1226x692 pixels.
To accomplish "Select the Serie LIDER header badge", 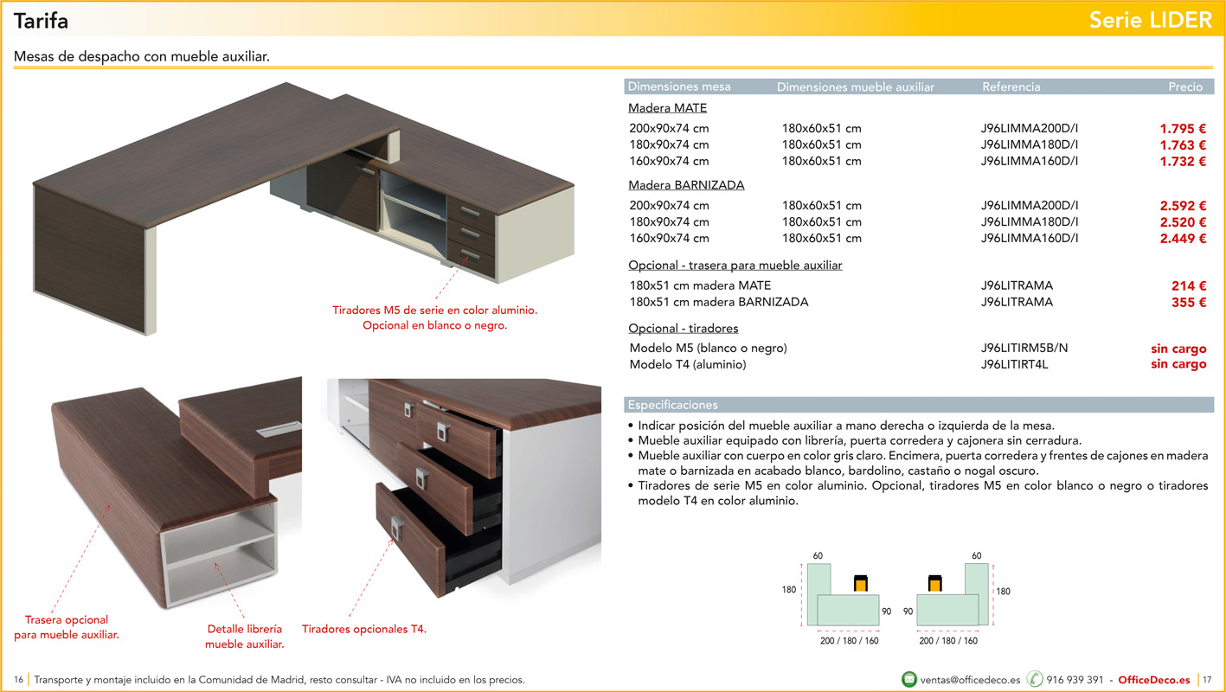I will pos(1151,19).
